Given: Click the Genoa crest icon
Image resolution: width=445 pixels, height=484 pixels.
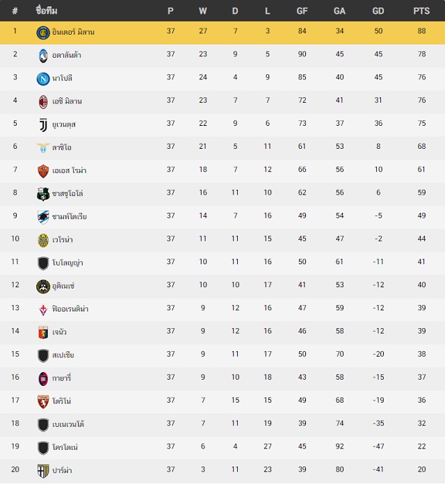Looking at the screenshot, I should (x=43, y=332).
